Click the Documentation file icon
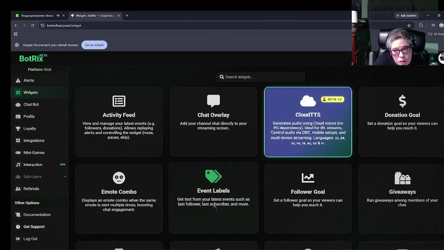 [x=18, y=215]
